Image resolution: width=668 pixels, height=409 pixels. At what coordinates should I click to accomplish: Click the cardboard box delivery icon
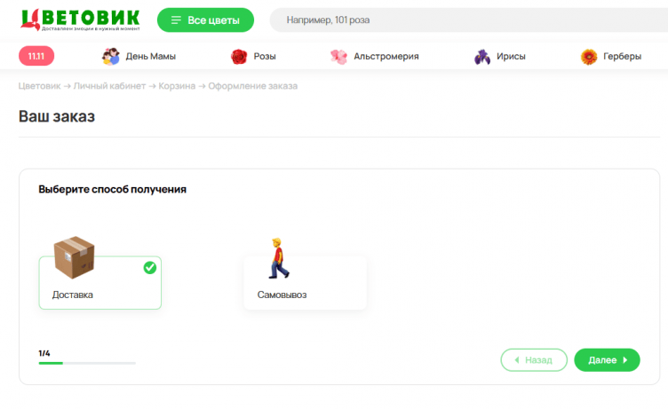click(74, 257)
